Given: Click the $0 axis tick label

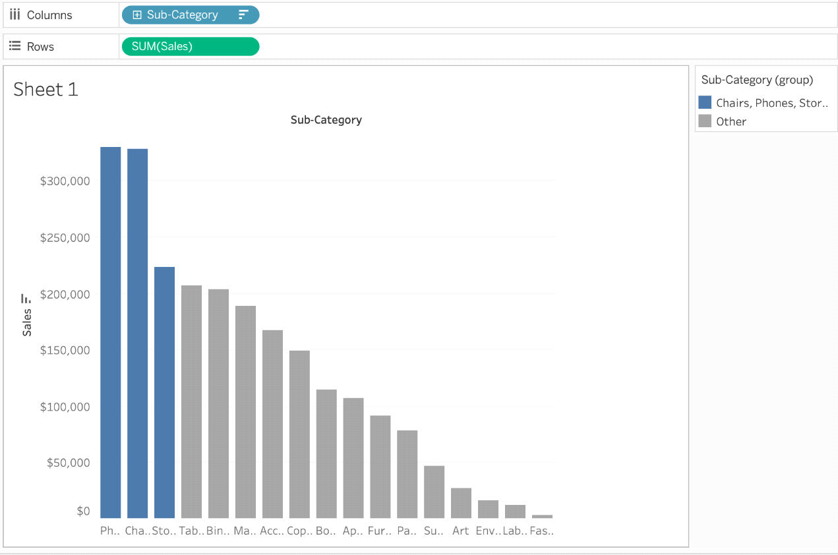Looking at the screenshot, I should tap(83, 511).
